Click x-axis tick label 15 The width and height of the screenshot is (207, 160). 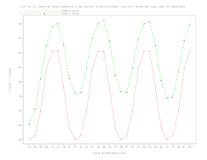(58, 147)
